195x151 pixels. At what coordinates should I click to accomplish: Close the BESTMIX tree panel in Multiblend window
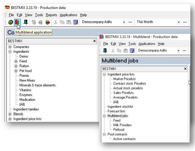(185, 69)
